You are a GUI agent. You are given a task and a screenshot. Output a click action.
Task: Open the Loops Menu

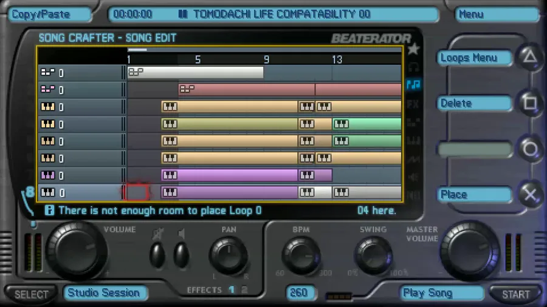474,58
